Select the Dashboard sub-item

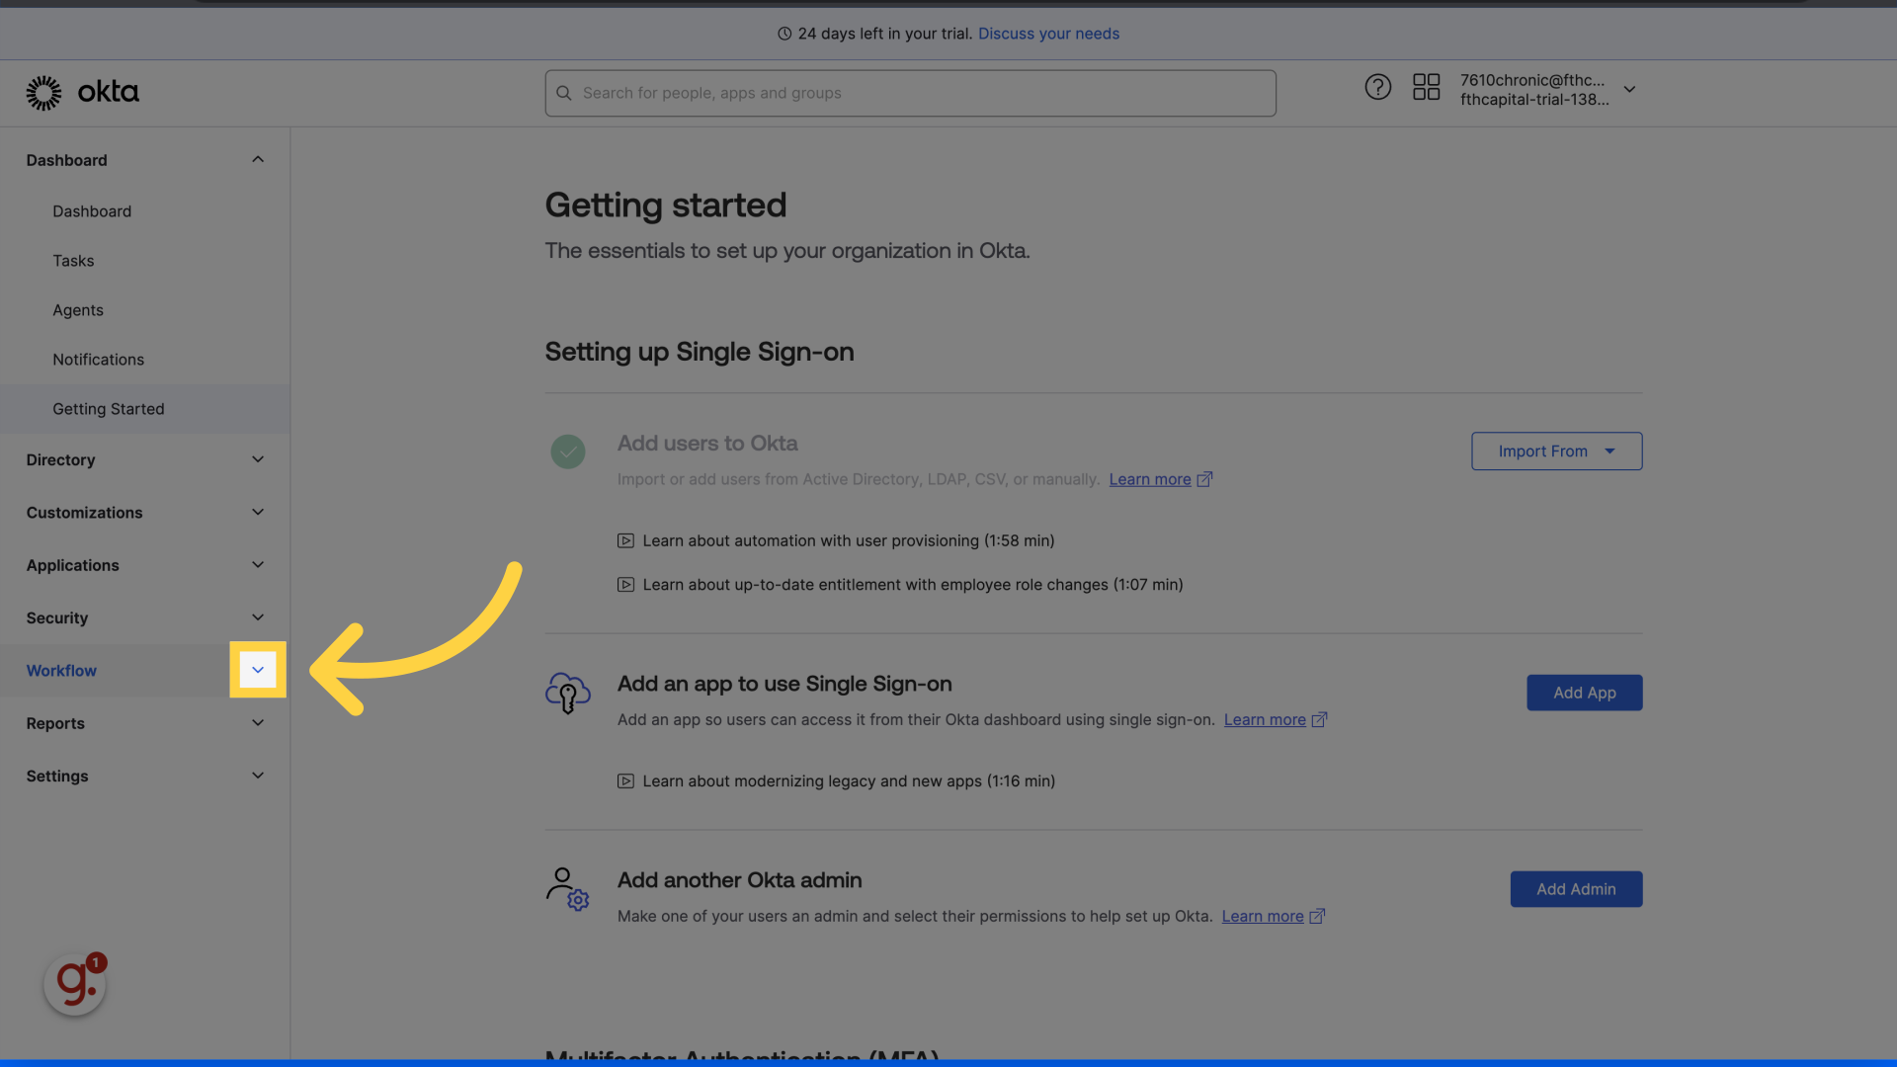tap(92, 211)
